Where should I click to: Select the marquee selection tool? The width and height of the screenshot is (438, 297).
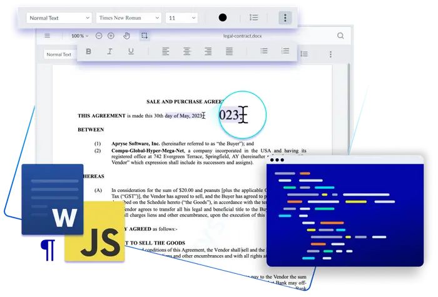pyautogui.click(x=145, y=36)
